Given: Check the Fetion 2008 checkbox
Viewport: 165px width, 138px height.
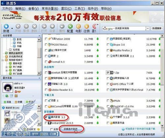Looking at the screenshot, I should (x=46, y=39).
